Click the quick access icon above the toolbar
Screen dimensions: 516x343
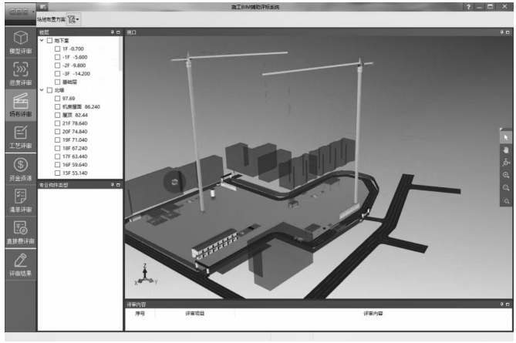pos(43,7)
